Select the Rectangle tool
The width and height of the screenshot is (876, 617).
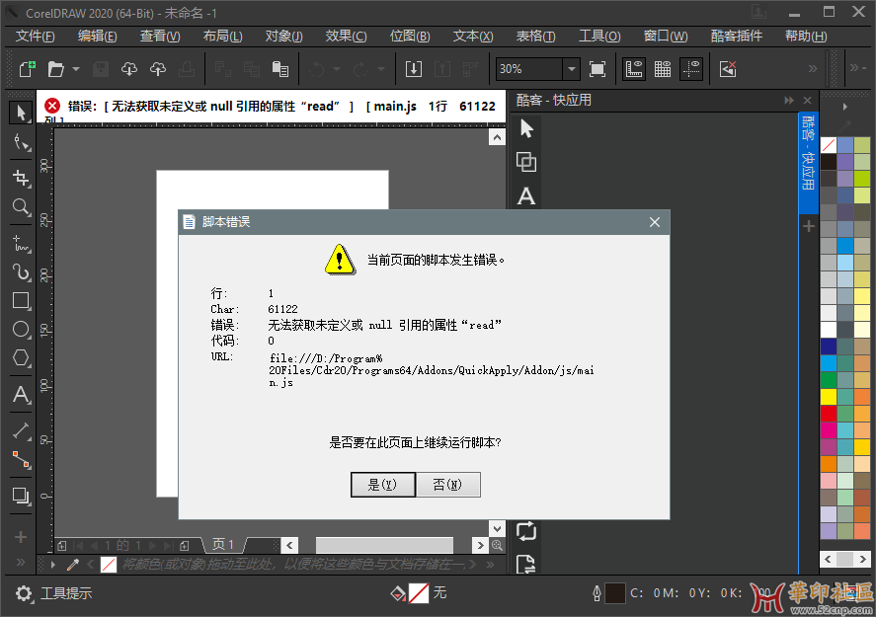(x=21, y=301)
